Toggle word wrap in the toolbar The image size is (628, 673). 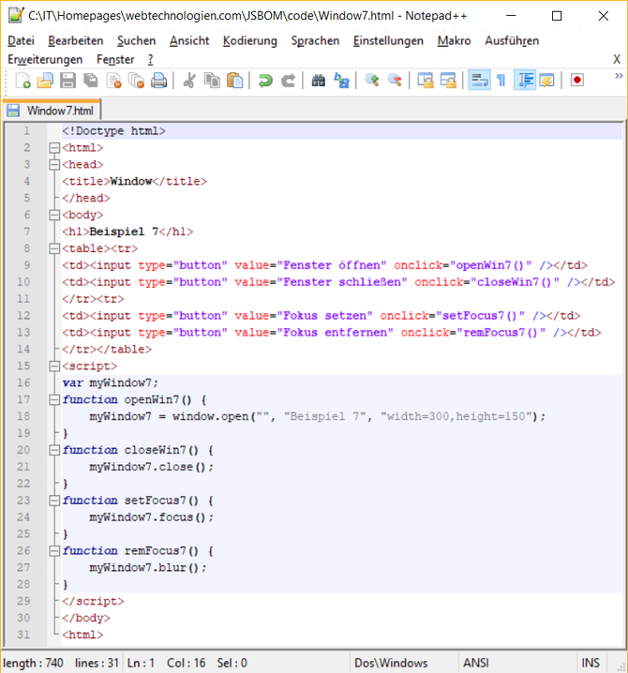click(479, 81)
